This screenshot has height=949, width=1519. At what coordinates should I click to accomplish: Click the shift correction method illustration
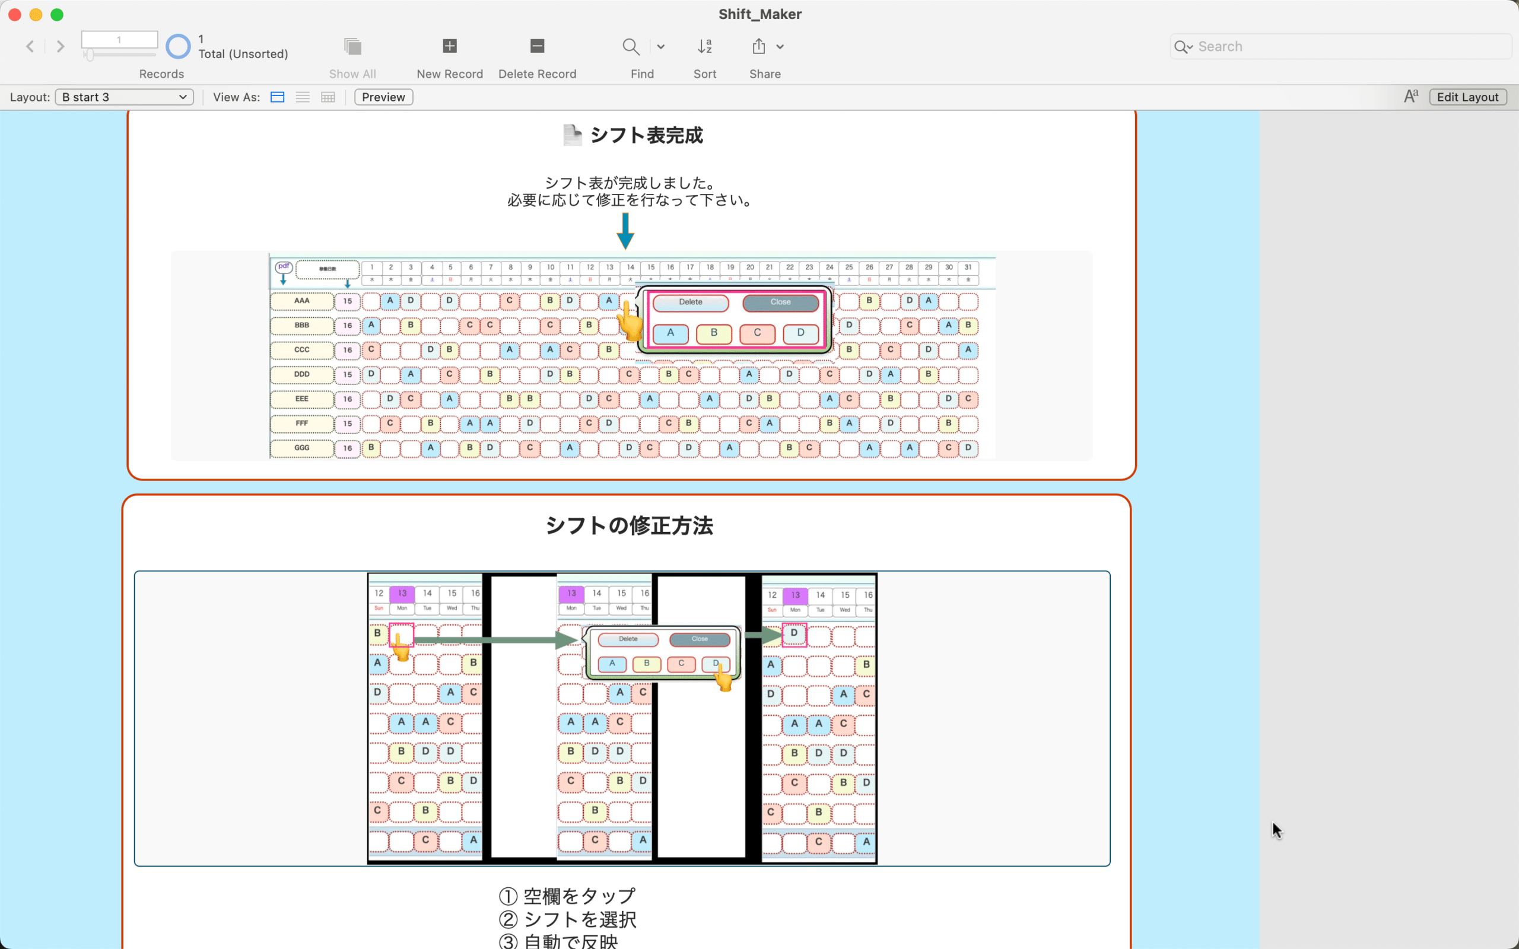click(x=622, y=718)
